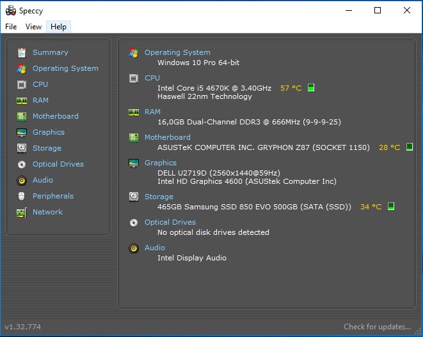
Task: Open Storage section from sidebar
Action: pos(47,148)
